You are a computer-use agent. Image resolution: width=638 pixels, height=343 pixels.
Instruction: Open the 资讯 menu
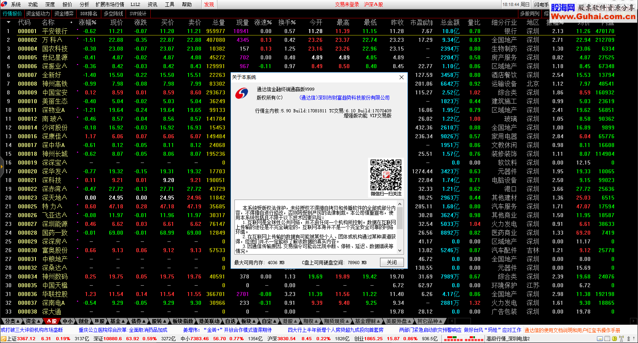coord(153,4)
